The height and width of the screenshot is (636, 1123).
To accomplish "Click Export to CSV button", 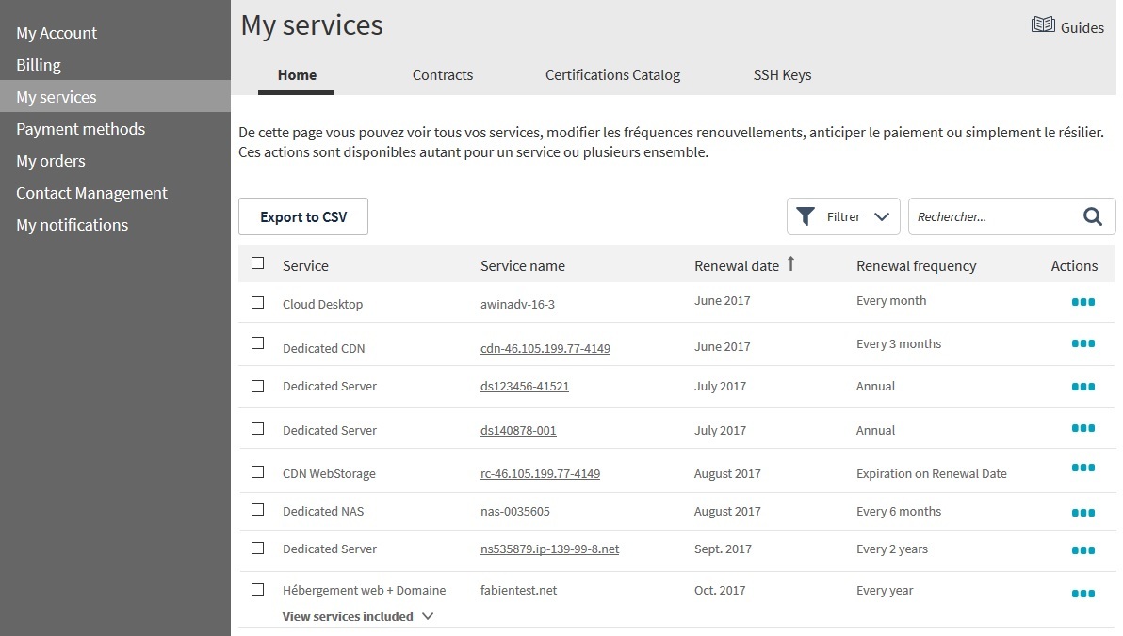I will (303, 216).
